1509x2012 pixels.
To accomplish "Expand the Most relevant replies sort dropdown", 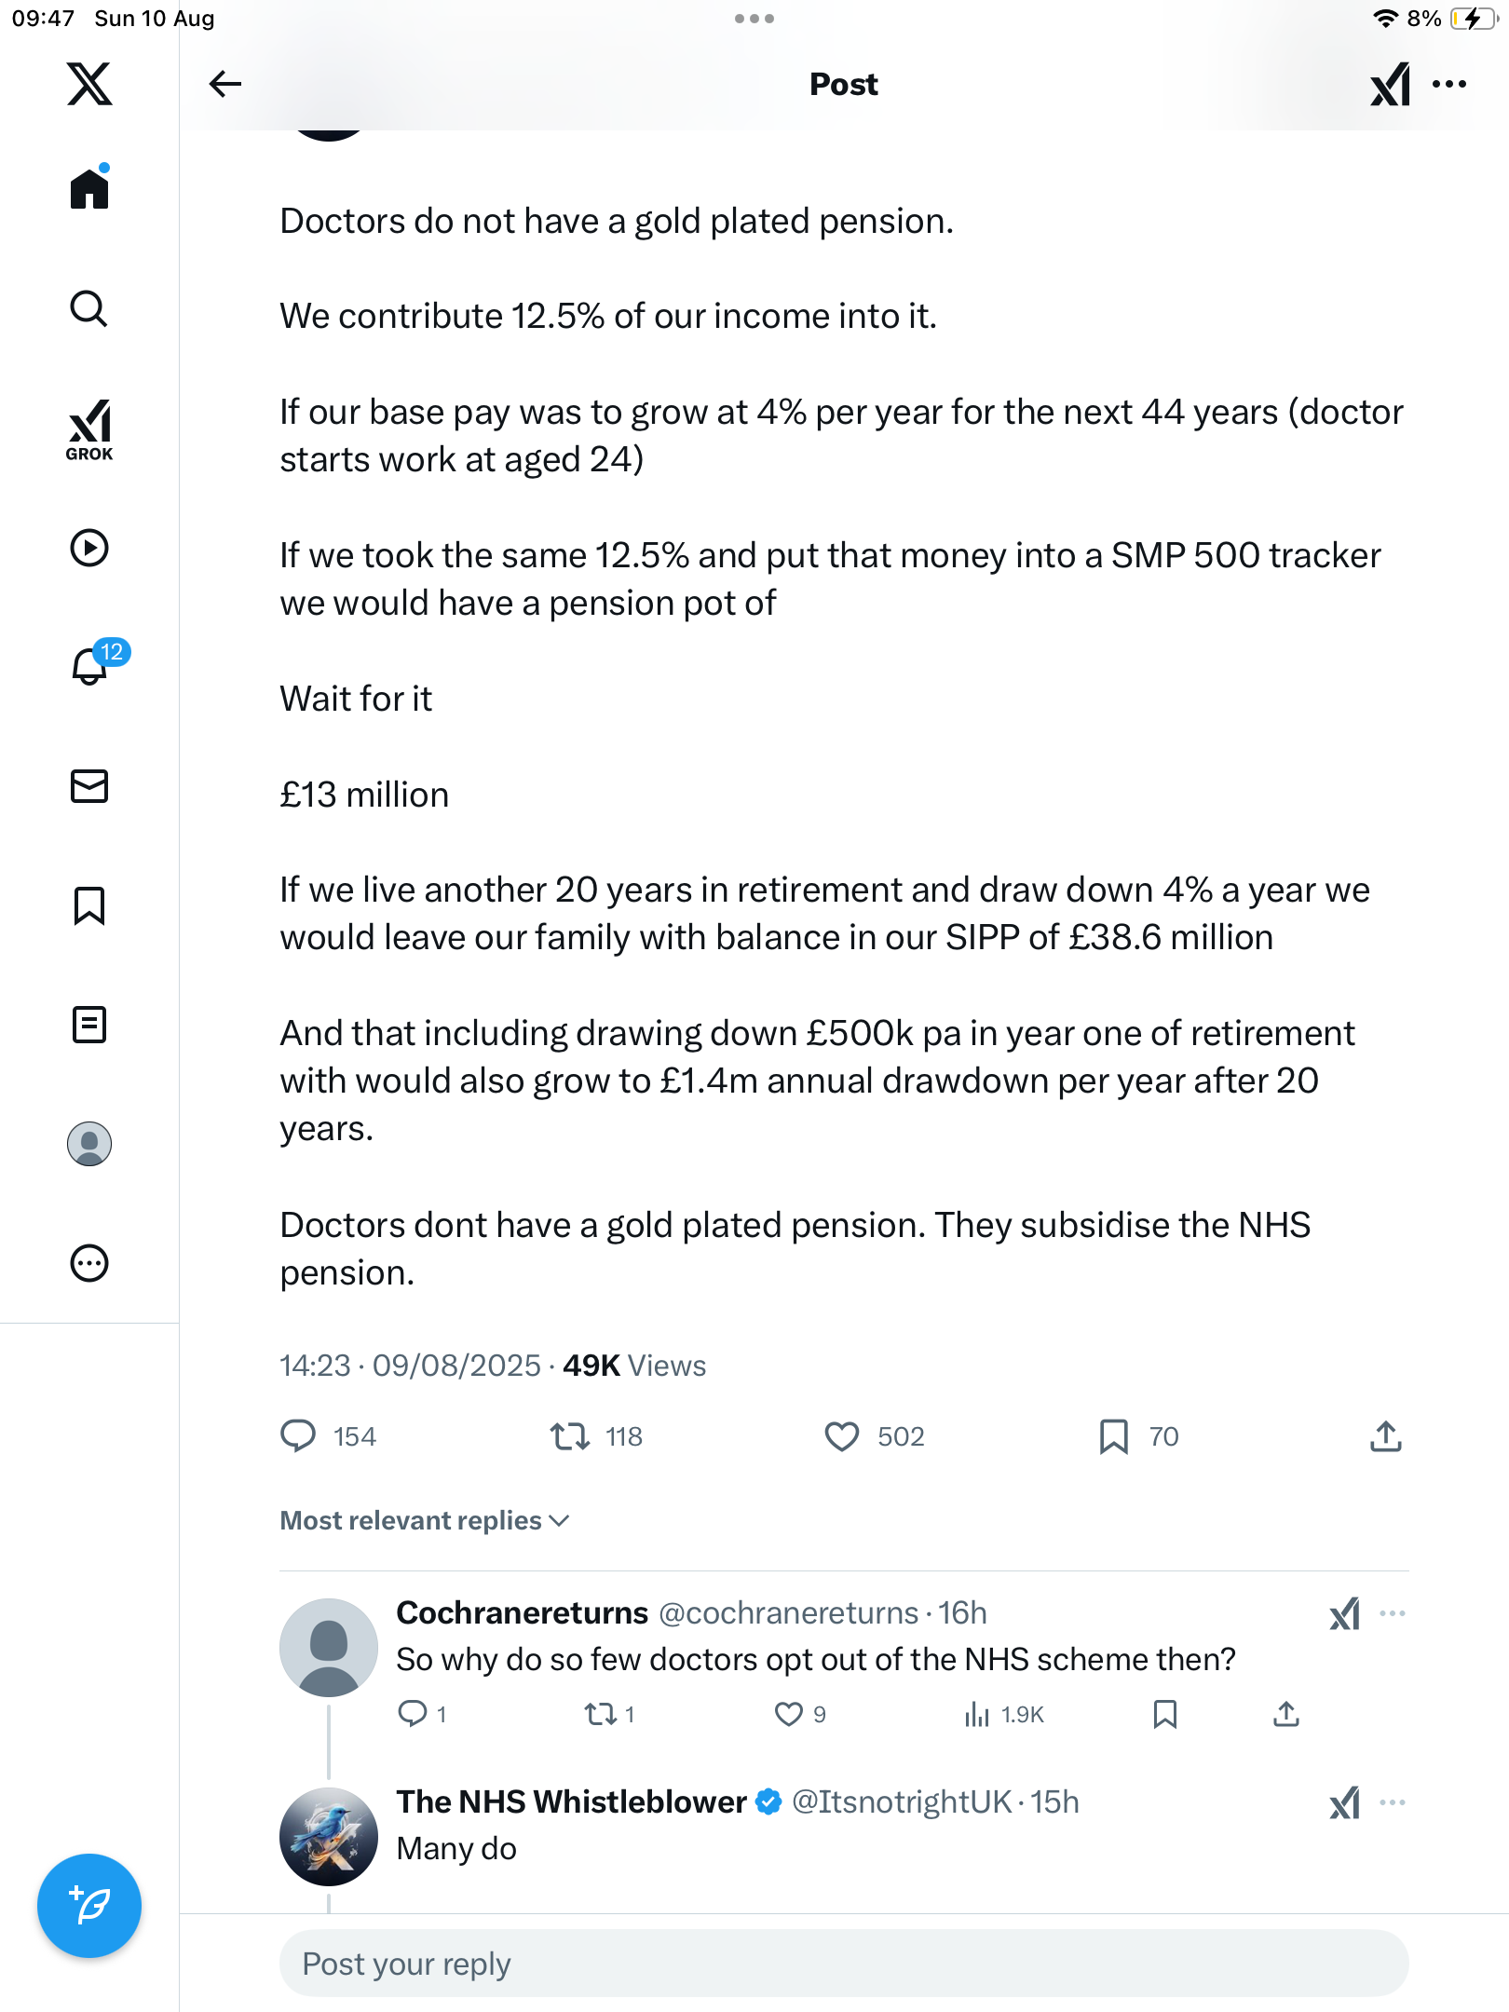I will point(425,1520).
